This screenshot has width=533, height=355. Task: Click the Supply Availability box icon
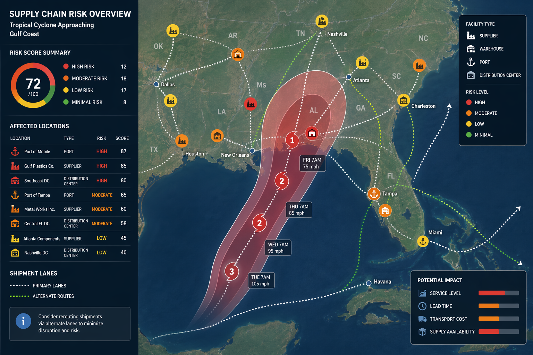[422, 332]
